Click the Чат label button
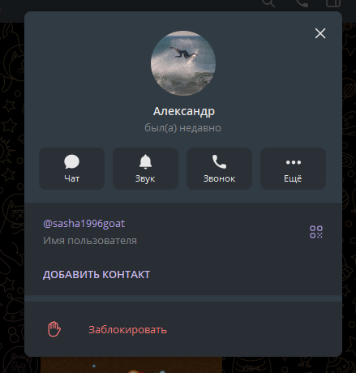The height and width of the screenshot is (373, 356). tap(71, 178)
